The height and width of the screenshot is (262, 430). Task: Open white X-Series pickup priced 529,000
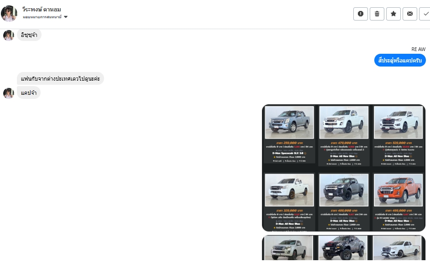(398, 123)
